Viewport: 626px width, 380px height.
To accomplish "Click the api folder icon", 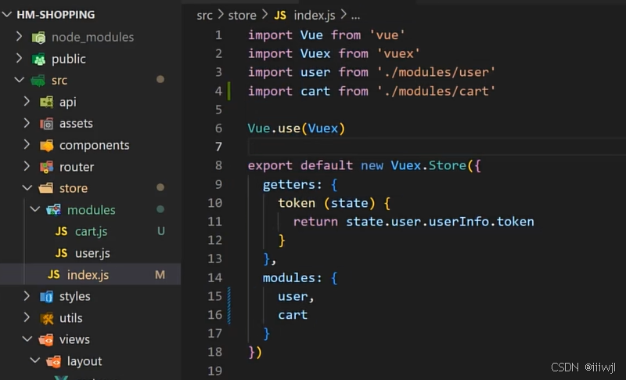I will (x=46, y=102).
